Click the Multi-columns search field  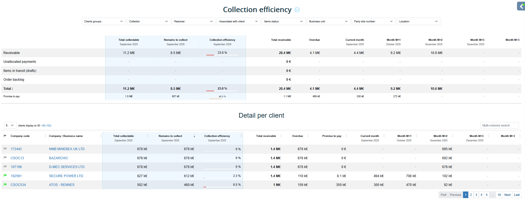(x=499, y=125)
